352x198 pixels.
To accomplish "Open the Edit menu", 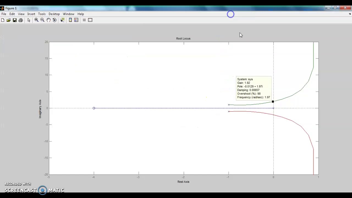I will tap(12, 14).
